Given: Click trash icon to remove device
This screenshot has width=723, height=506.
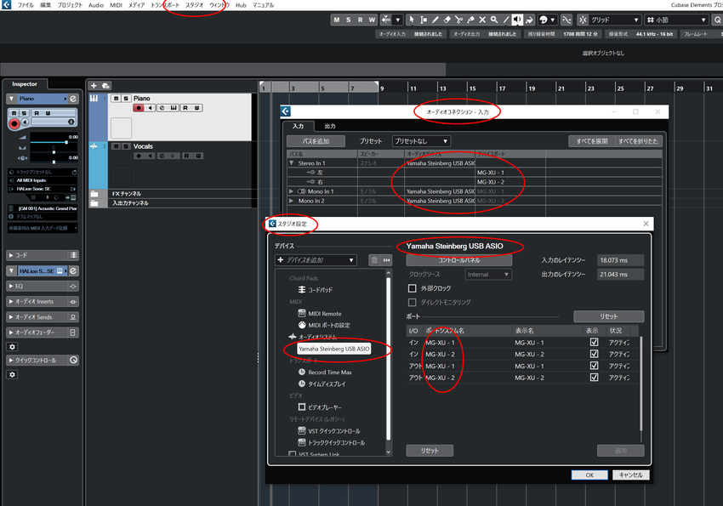Looking at the screenshot, I should (x=374, y=260).
